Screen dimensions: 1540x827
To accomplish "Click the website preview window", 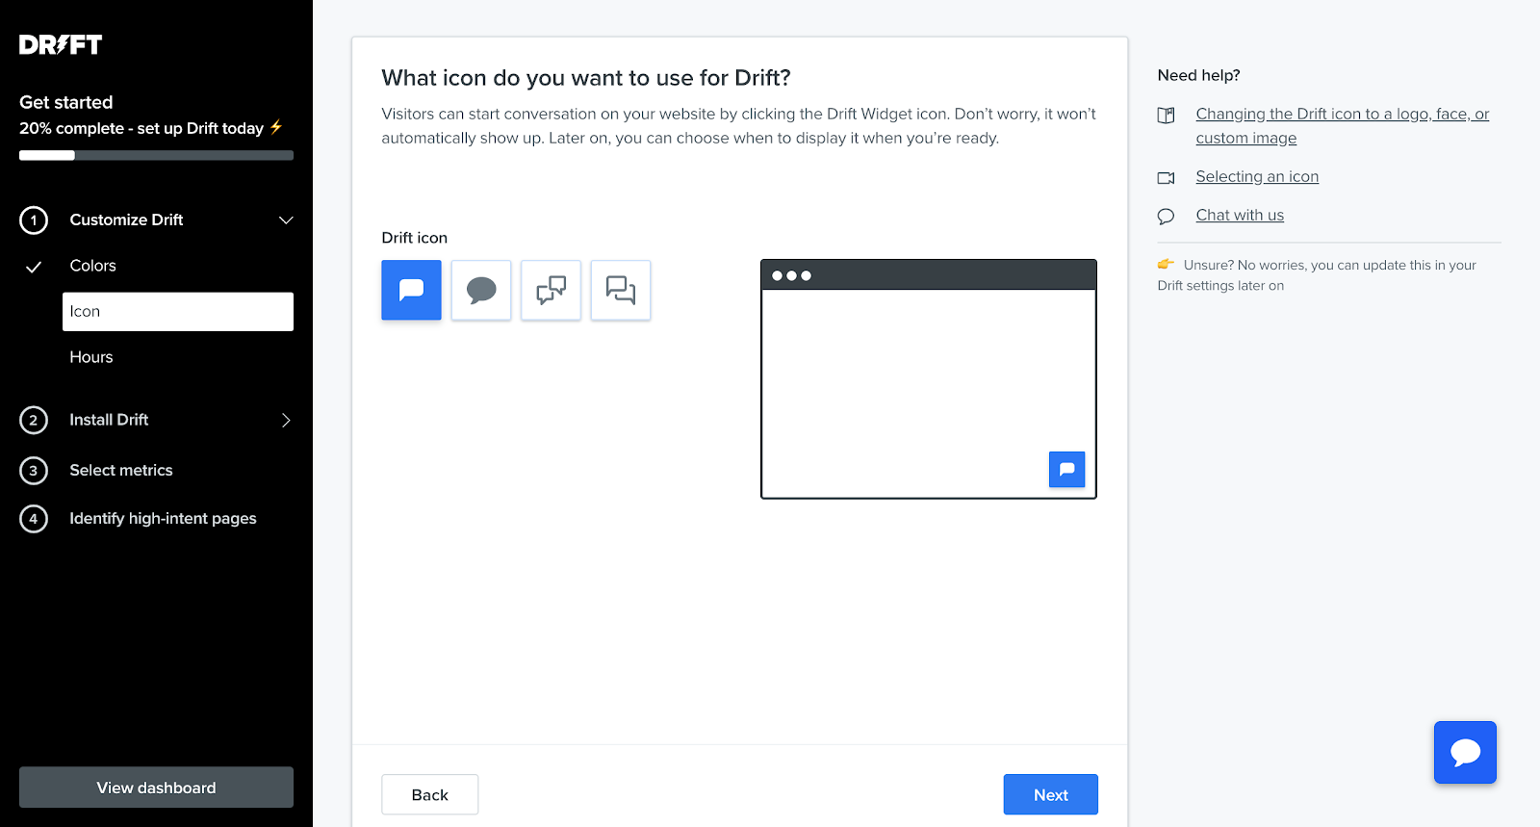I will pos(929,379).
